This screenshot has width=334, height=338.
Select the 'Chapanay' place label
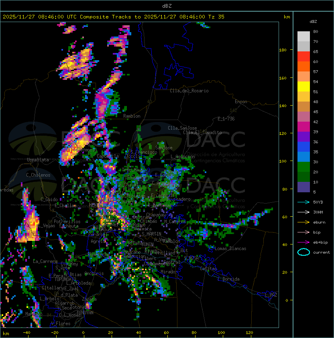coord(156,215)
